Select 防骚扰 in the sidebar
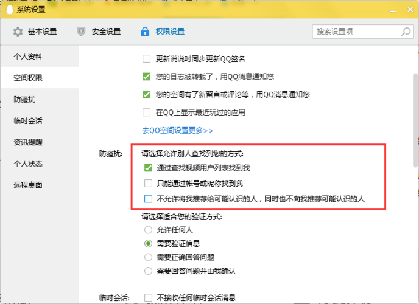The image size is (419, 304). click(40, 99)
